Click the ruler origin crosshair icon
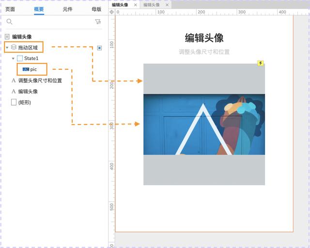The height and width of the screenshot is (248, 310). point(112,12)
